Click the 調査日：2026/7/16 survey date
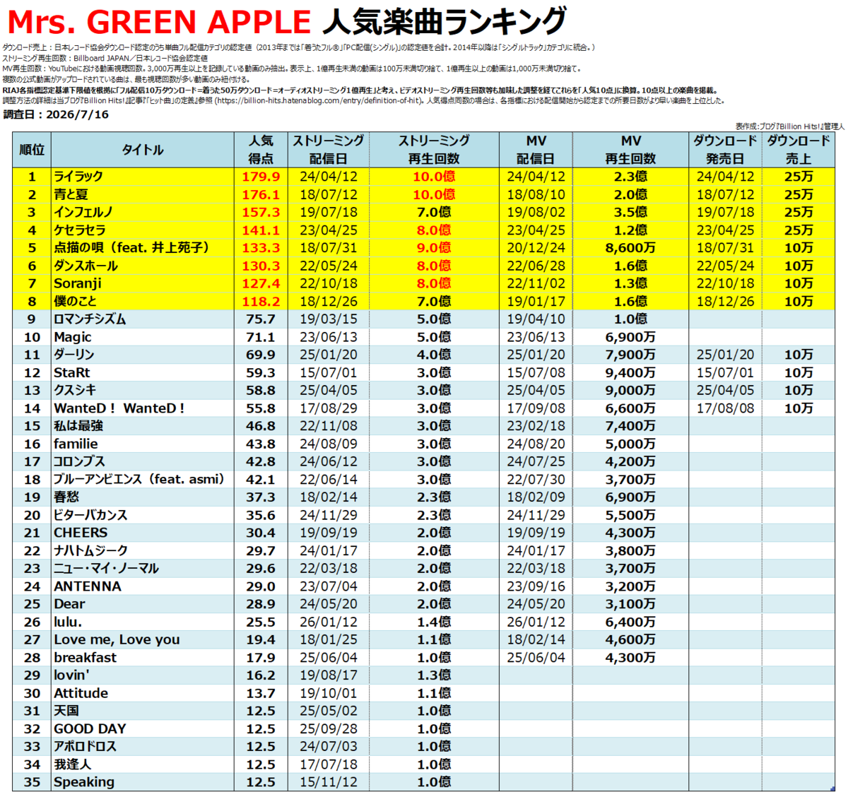This screenshot has height=792, width=848. click(x=56, y=114)
